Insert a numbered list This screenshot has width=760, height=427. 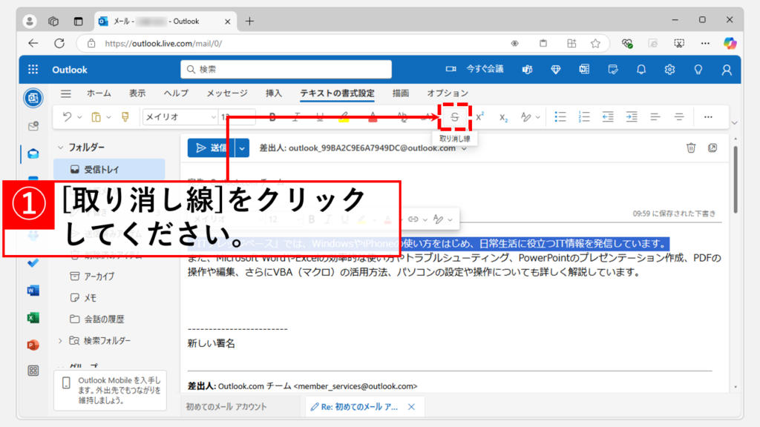coord(584,117)
